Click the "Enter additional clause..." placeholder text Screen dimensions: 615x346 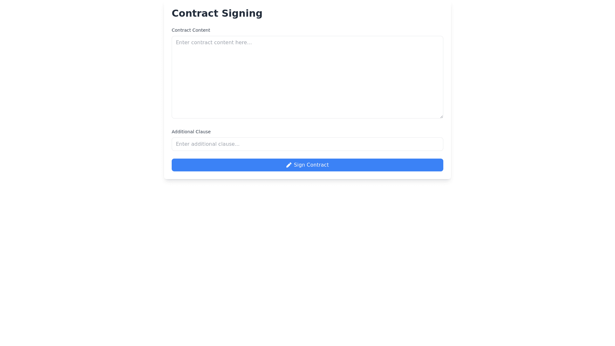(x=208, y=144)
